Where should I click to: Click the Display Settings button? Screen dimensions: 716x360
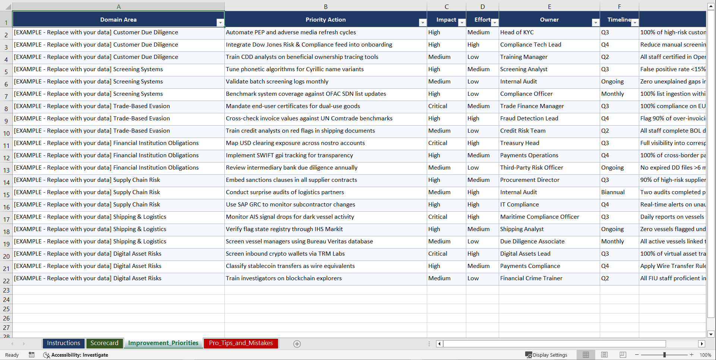click(x=547, y=355)
